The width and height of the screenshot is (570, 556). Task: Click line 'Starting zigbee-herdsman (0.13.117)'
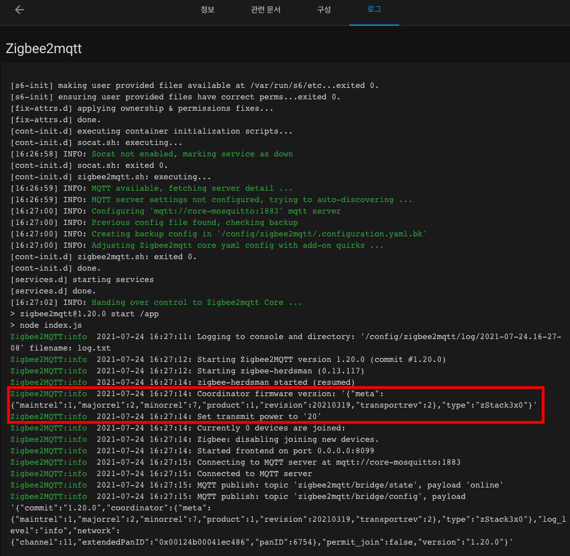(x=187, y=371)
